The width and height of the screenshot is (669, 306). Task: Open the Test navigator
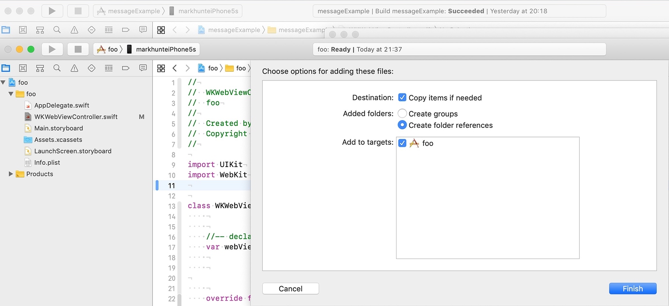click(x=92, y=68)
